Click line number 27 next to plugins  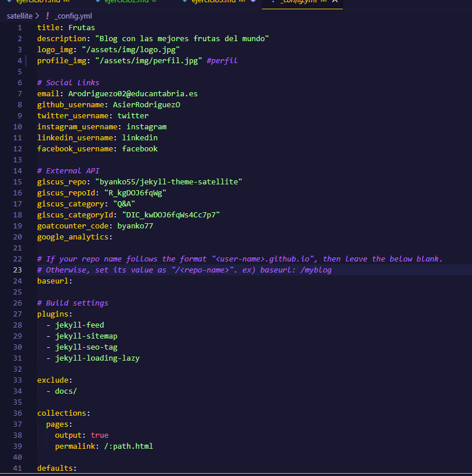[x=17, y=314]
